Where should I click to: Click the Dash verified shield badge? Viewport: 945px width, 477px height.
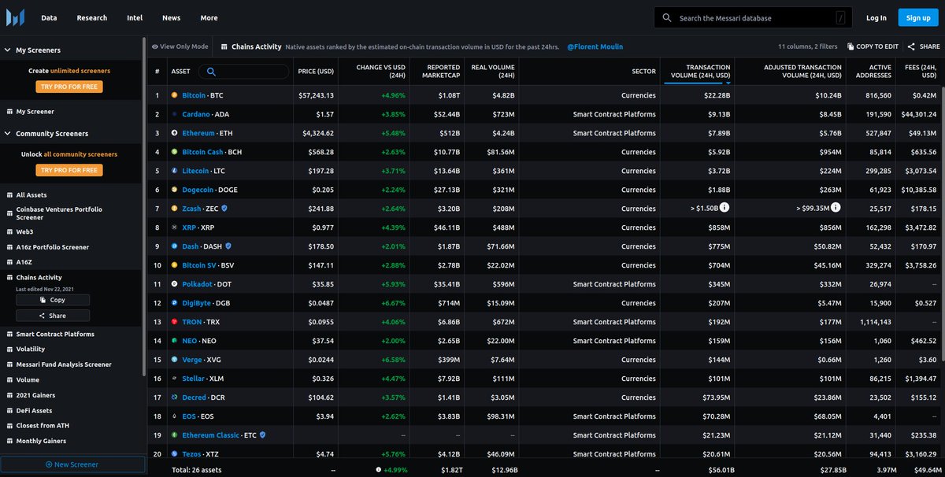(228, 246)
